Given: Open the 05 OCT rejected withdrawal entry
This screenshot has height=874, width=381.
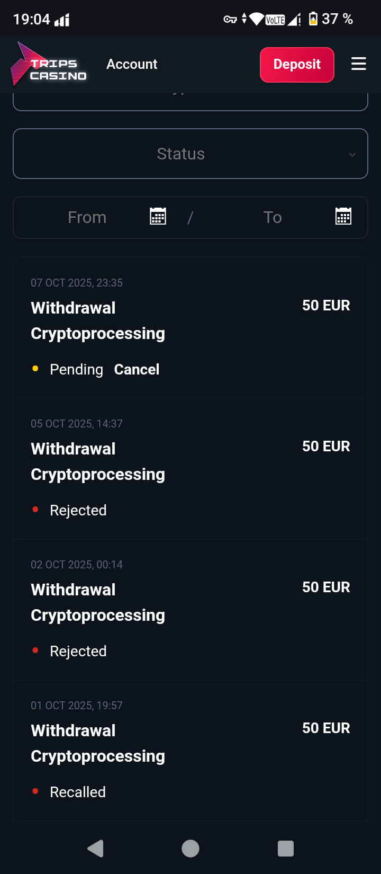Looking at the screenshot, I should coord(190,469).
